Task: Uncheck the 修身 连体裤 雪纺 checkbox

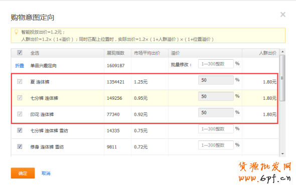Action: [20, 146]
